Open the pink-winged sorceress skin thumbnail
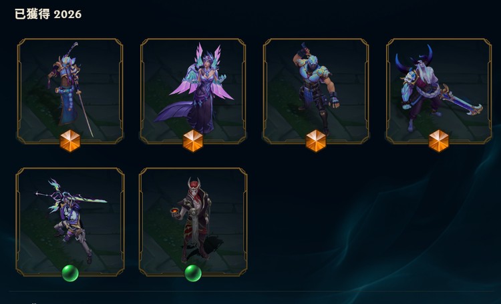 point(193,91)
